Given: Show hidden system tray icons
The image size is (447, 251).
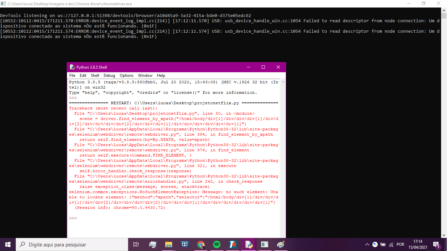Looking at the screenshot, I should (x=367, y=244).
